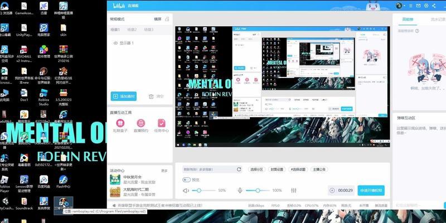This screenshot has height=223, width=446.
Task: Click the 添加素材 add source button
Action: [x=123, y=96]
